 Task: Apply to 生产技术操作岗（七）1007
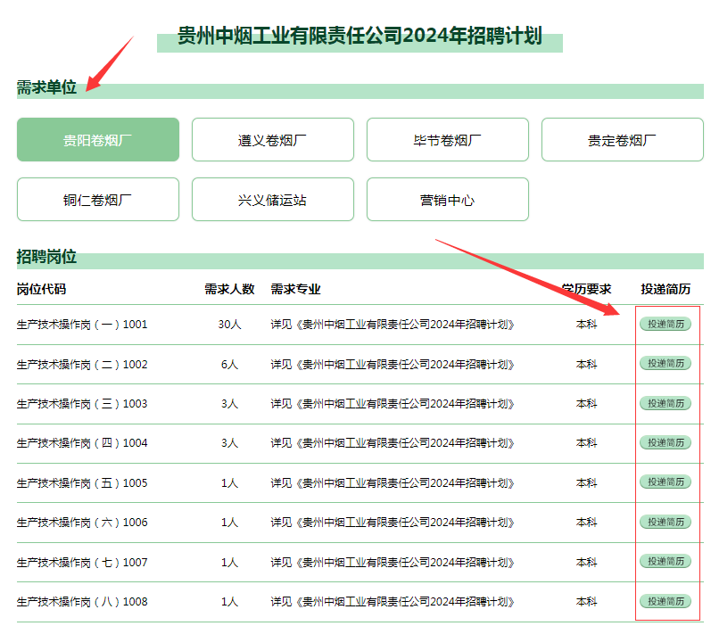point(666,561)
